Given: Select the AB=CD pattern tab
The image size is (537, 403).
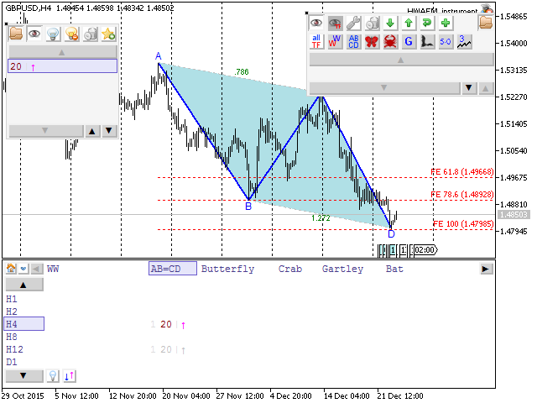Looking at the screenshot, I should click(173, 269).
